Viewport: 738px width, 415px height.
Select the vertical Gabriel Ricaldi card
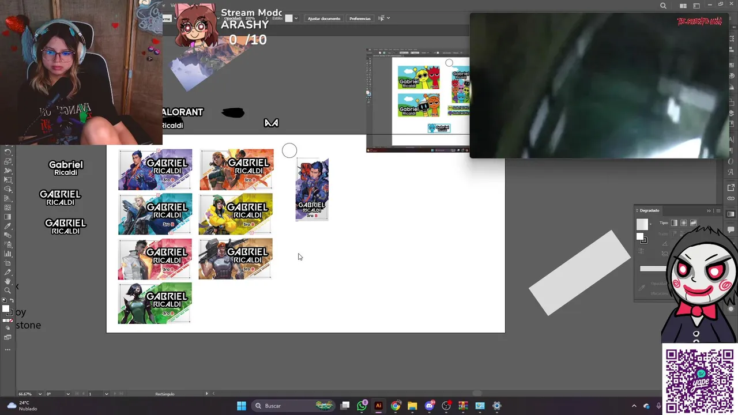[312, 190]
